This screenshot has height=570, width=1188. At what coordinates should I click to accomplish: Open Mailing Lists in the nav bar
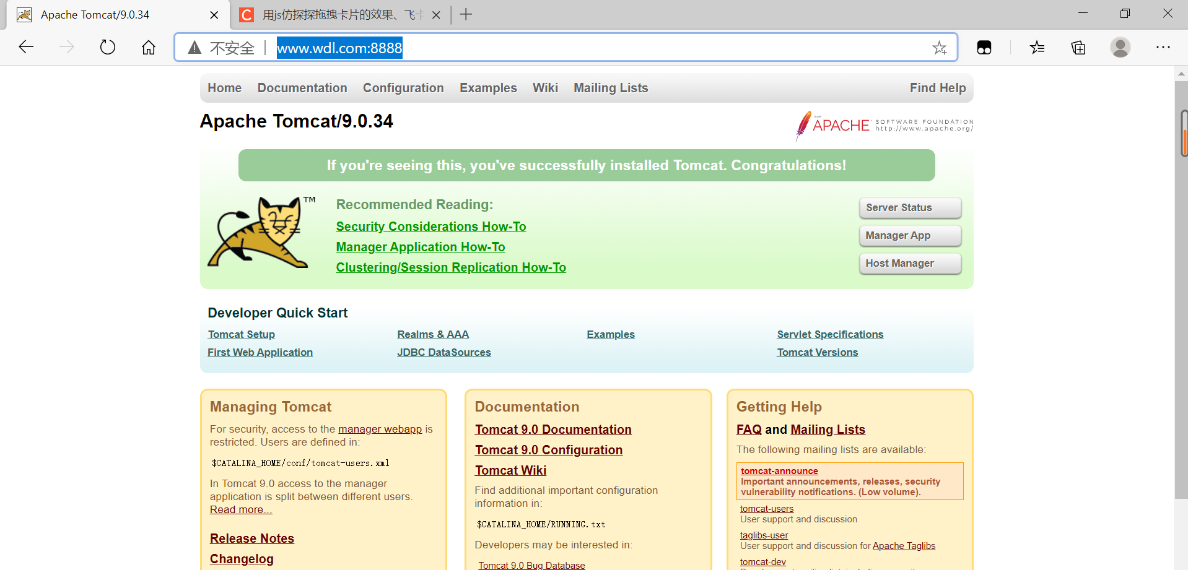[x=611, y=88]
